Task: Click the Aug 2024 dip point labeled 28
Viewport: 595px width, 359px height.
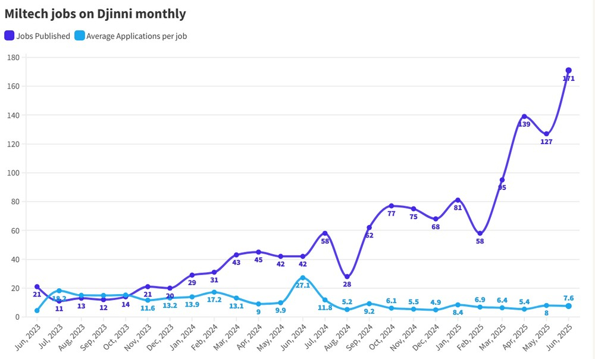Action: 347,277
